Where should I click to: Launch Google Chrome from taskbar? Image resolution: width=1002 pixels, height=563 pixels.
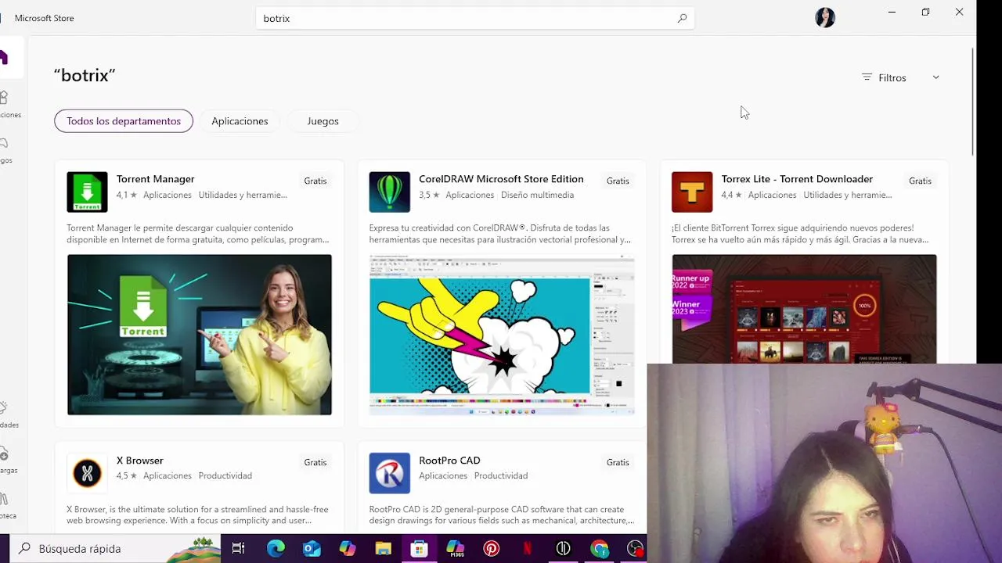tap(600, 548)
